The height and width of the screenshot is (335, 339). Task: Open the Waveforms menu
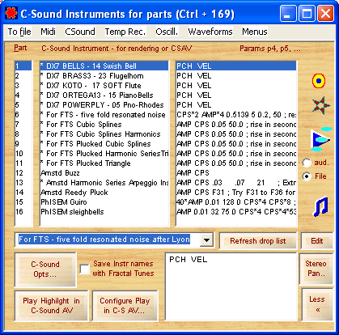210,32
